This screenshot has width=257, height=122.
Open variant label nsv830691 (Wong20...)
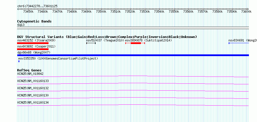click(243, 40)
